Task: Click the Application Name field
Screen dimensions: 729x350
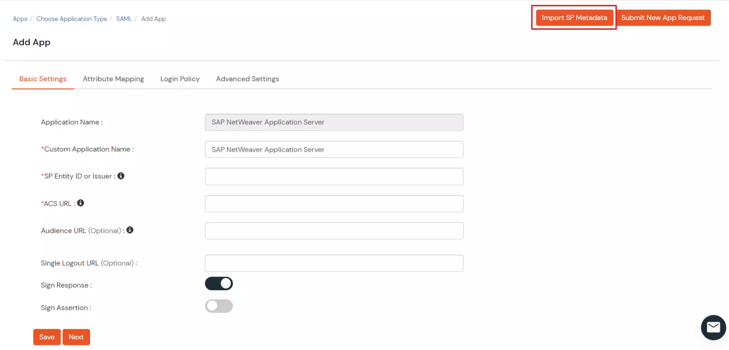Action: coord(334,122)
